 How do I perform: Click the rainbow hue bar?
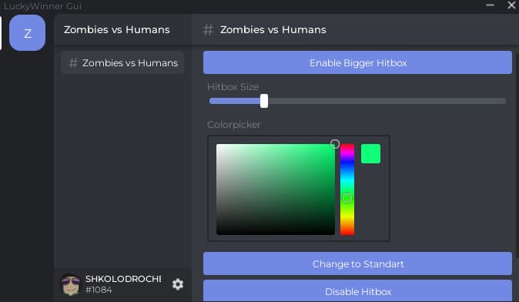[347, 190]
